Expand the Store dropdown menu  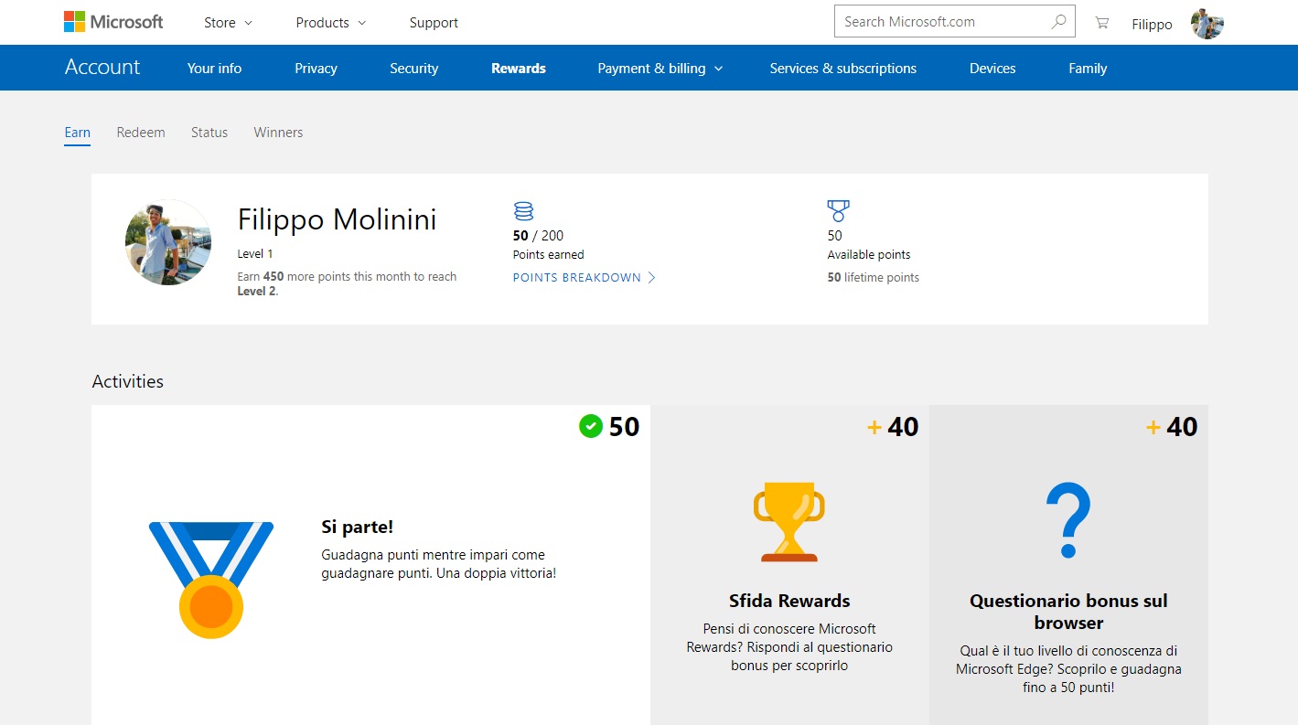click(228, 23)
